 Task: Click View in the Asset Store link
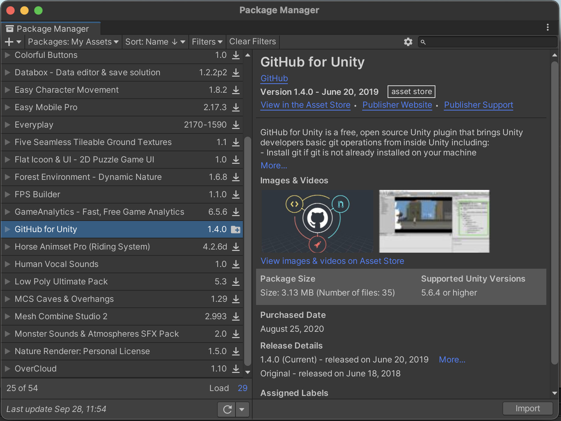(306, 105)
